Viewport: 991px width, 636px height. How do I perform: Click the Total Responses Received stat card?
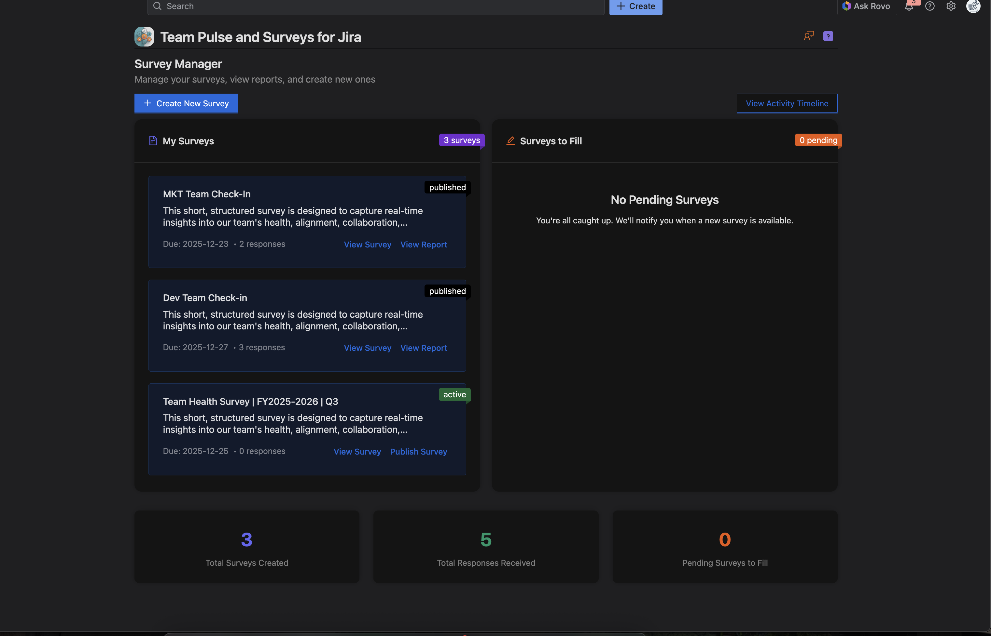(486, 547)
